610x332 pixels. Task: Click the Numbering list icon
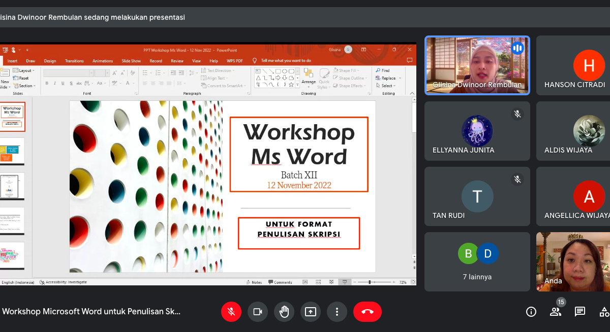[158, 73]
